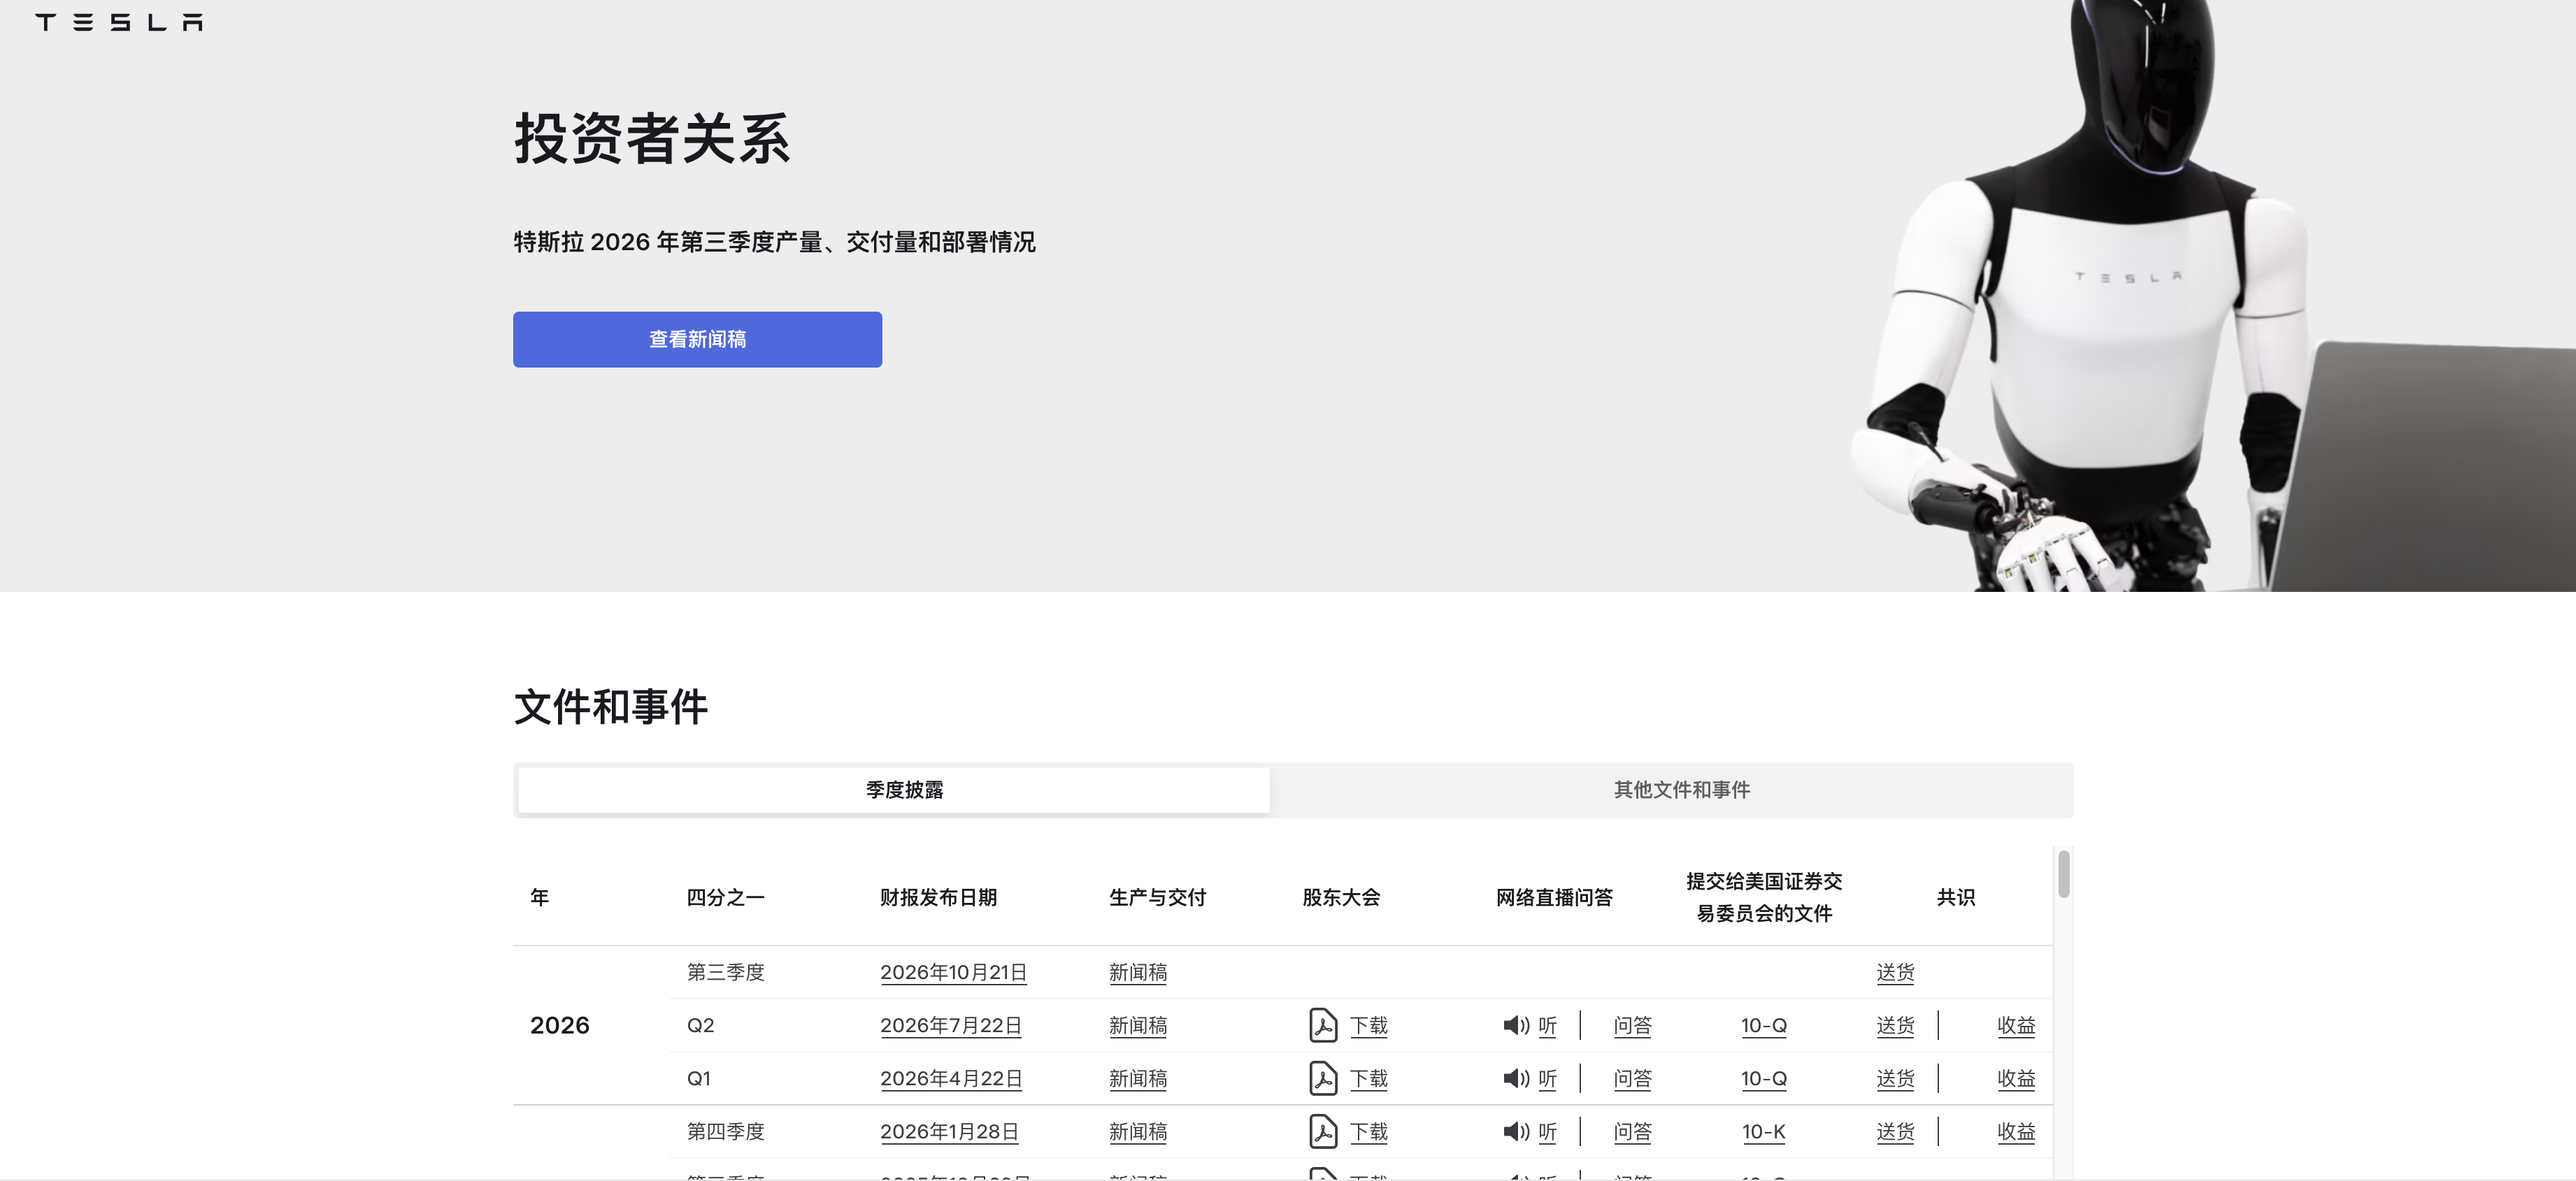Click 送货 link in the Q1 row
Viewport: 2576px width, 1181px height.
click(x=1895, y=1078)
